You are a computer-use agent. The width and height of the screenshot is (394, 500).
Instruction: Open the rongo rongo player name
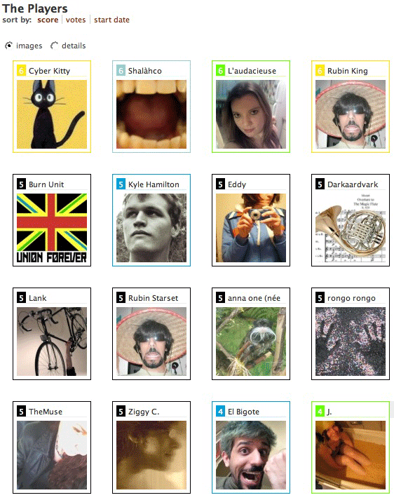click(x=351, y=298)
